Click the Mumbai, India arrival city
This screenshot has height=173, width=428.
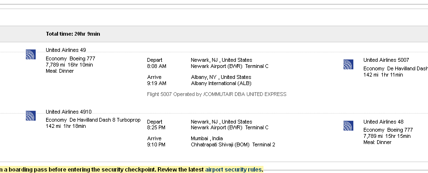[207, 138]
